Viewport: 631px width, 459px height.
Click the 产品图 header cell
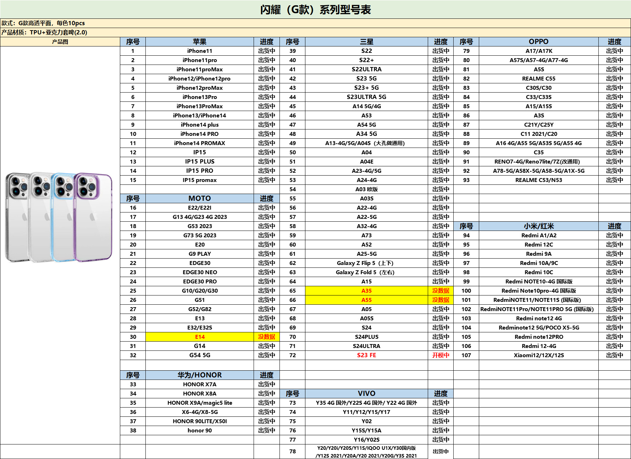[60, 42]
